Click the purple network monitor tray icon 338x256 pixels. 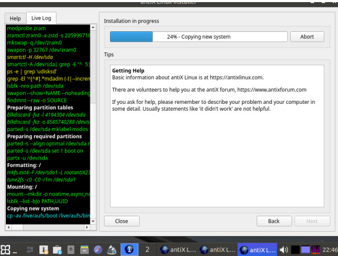306,250
